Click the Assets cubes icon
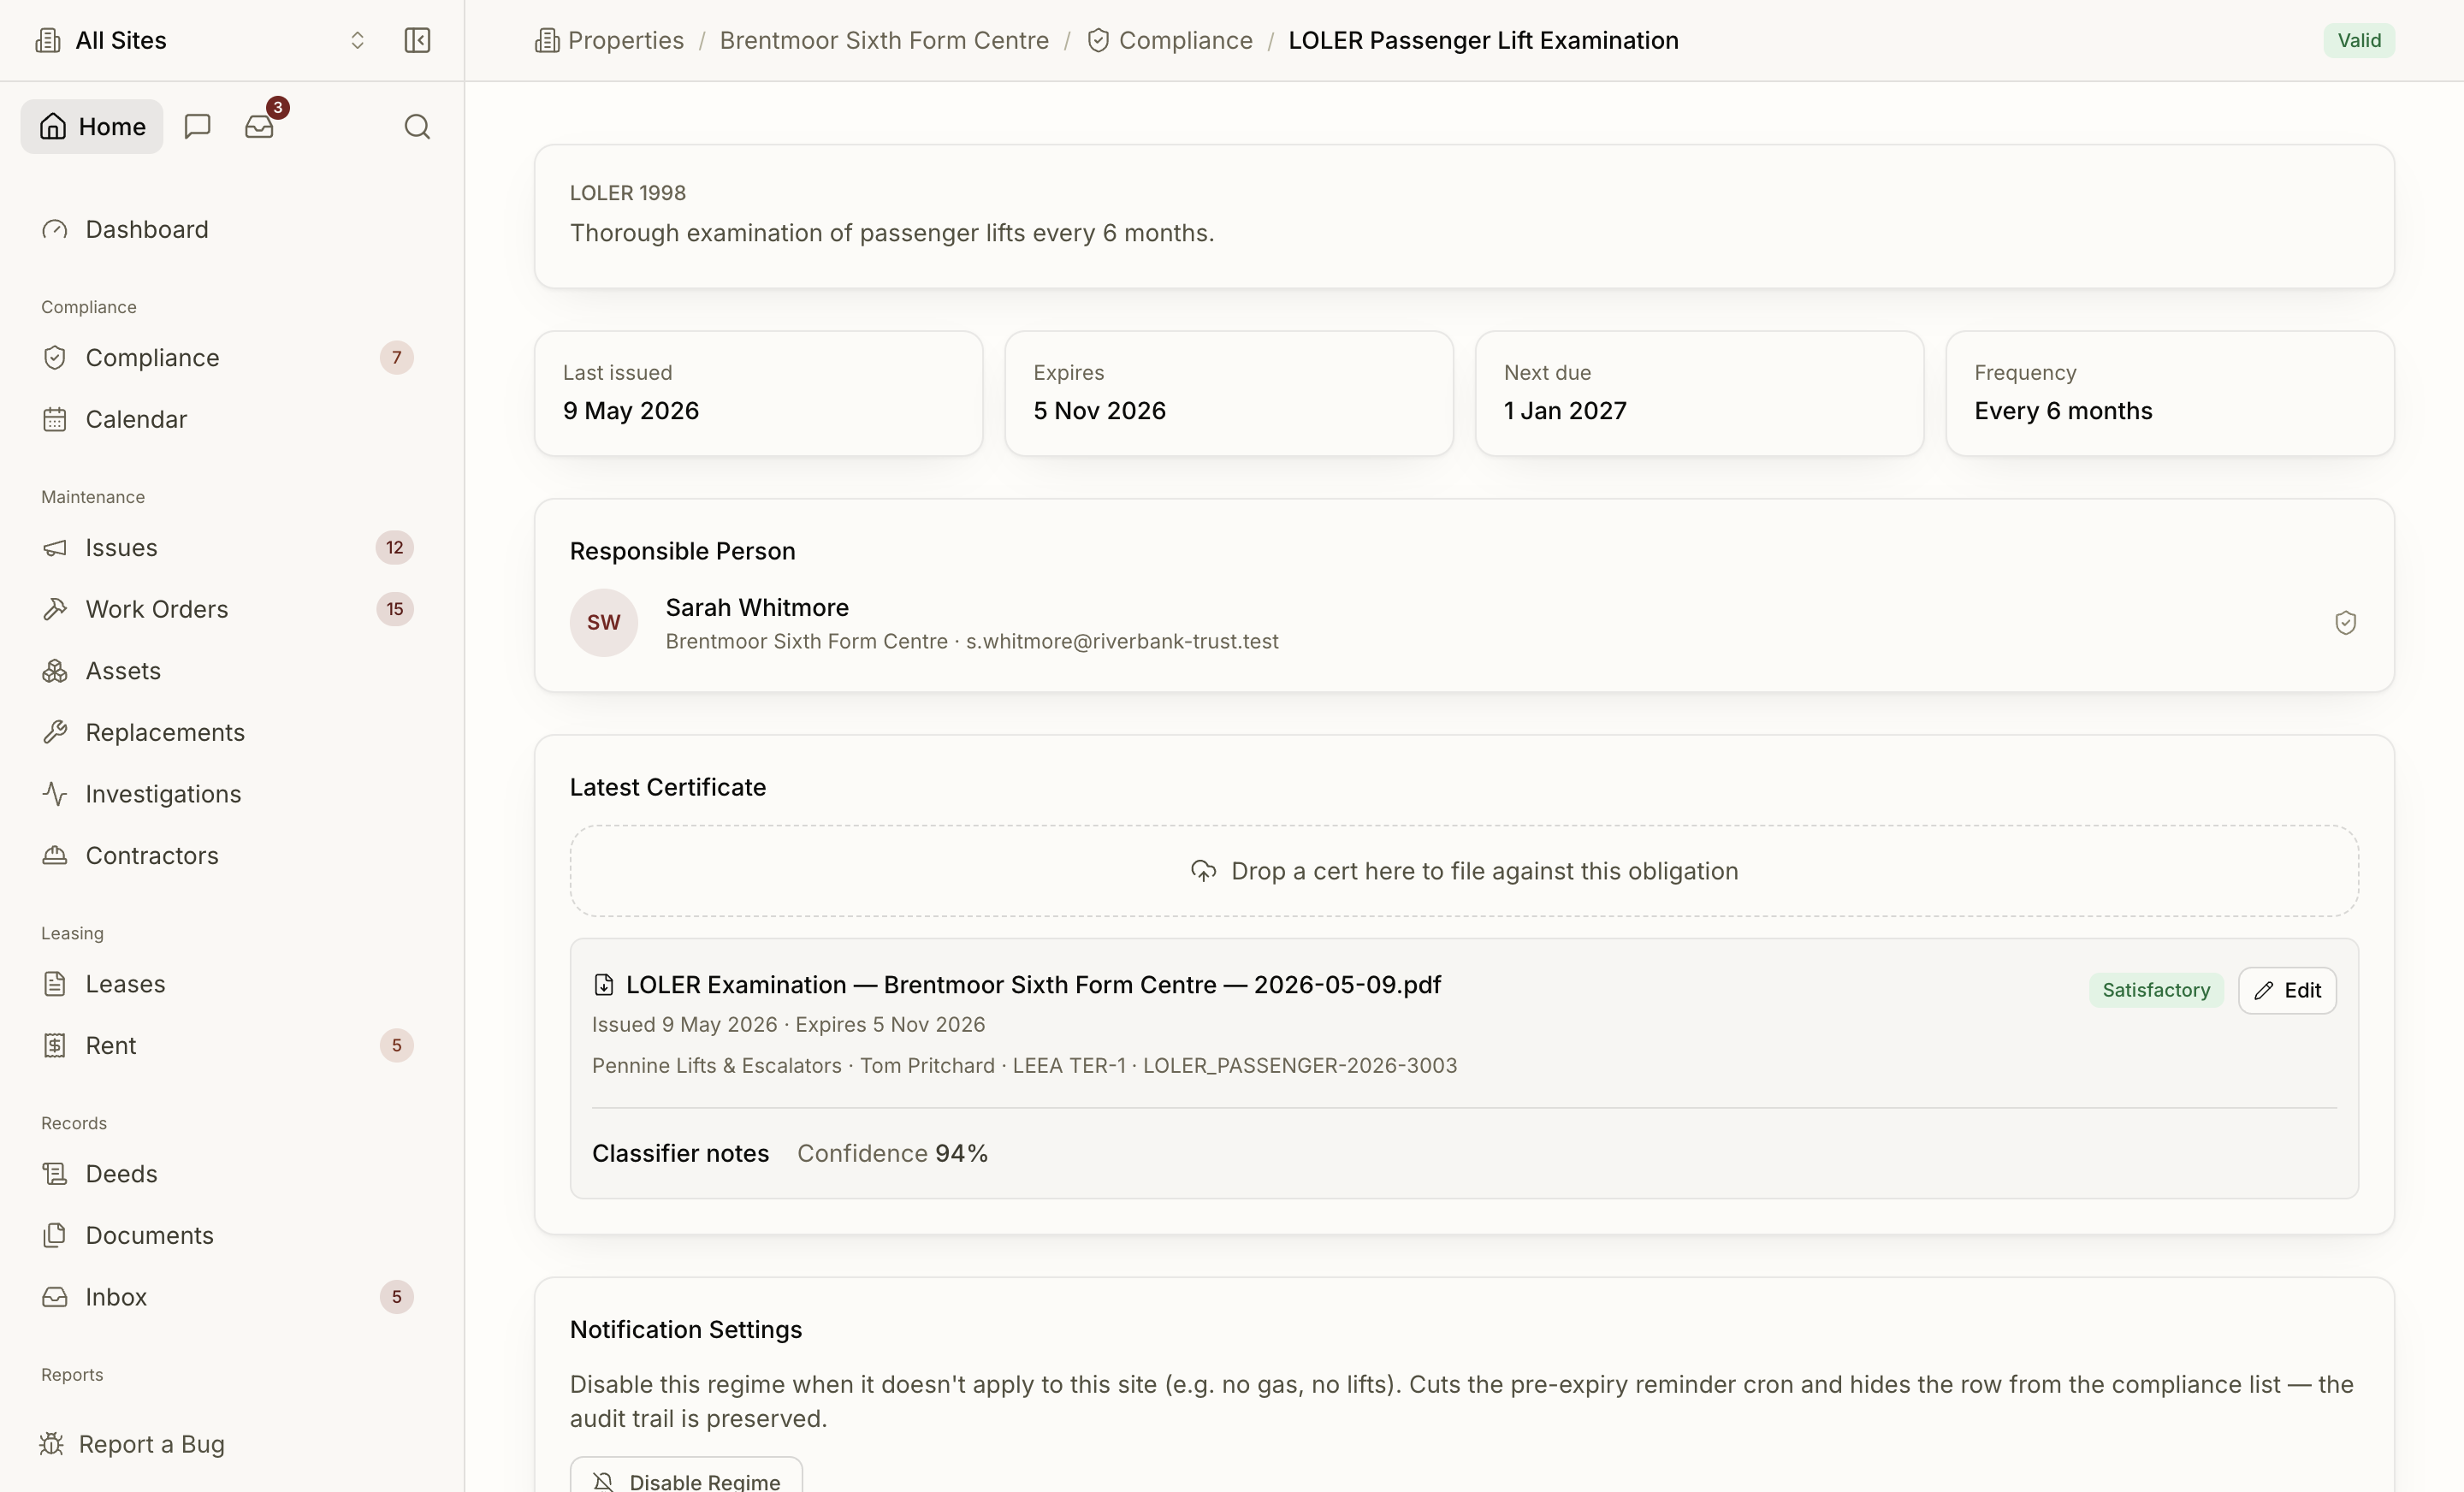 (55, 670)
